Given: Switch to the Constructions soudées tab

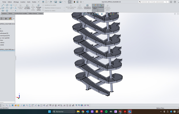Looking at the screenshot, I should click(x=20, y=13).
